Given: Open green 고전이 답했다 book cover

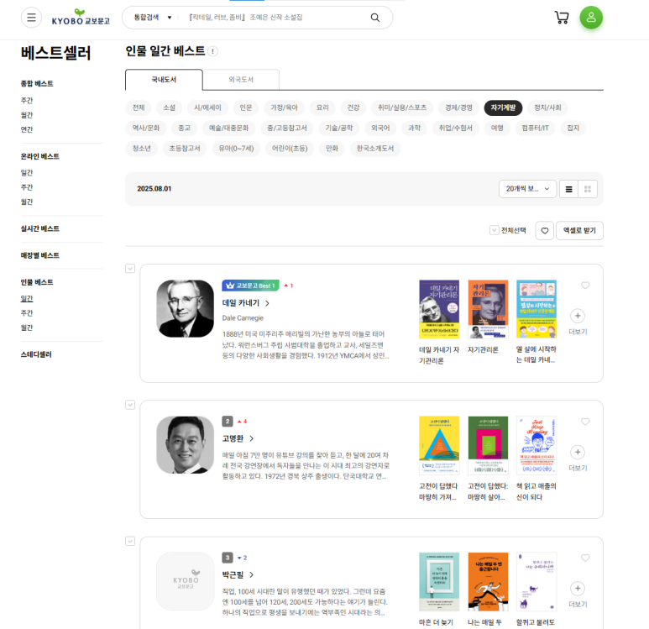Looking at the screenshot, I should click(x=488, y=446).
